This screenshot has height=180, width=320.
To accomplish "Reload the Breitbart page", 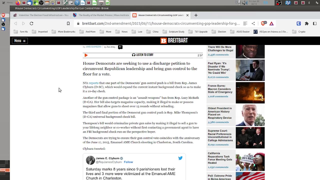I will [x=31, y=23].
